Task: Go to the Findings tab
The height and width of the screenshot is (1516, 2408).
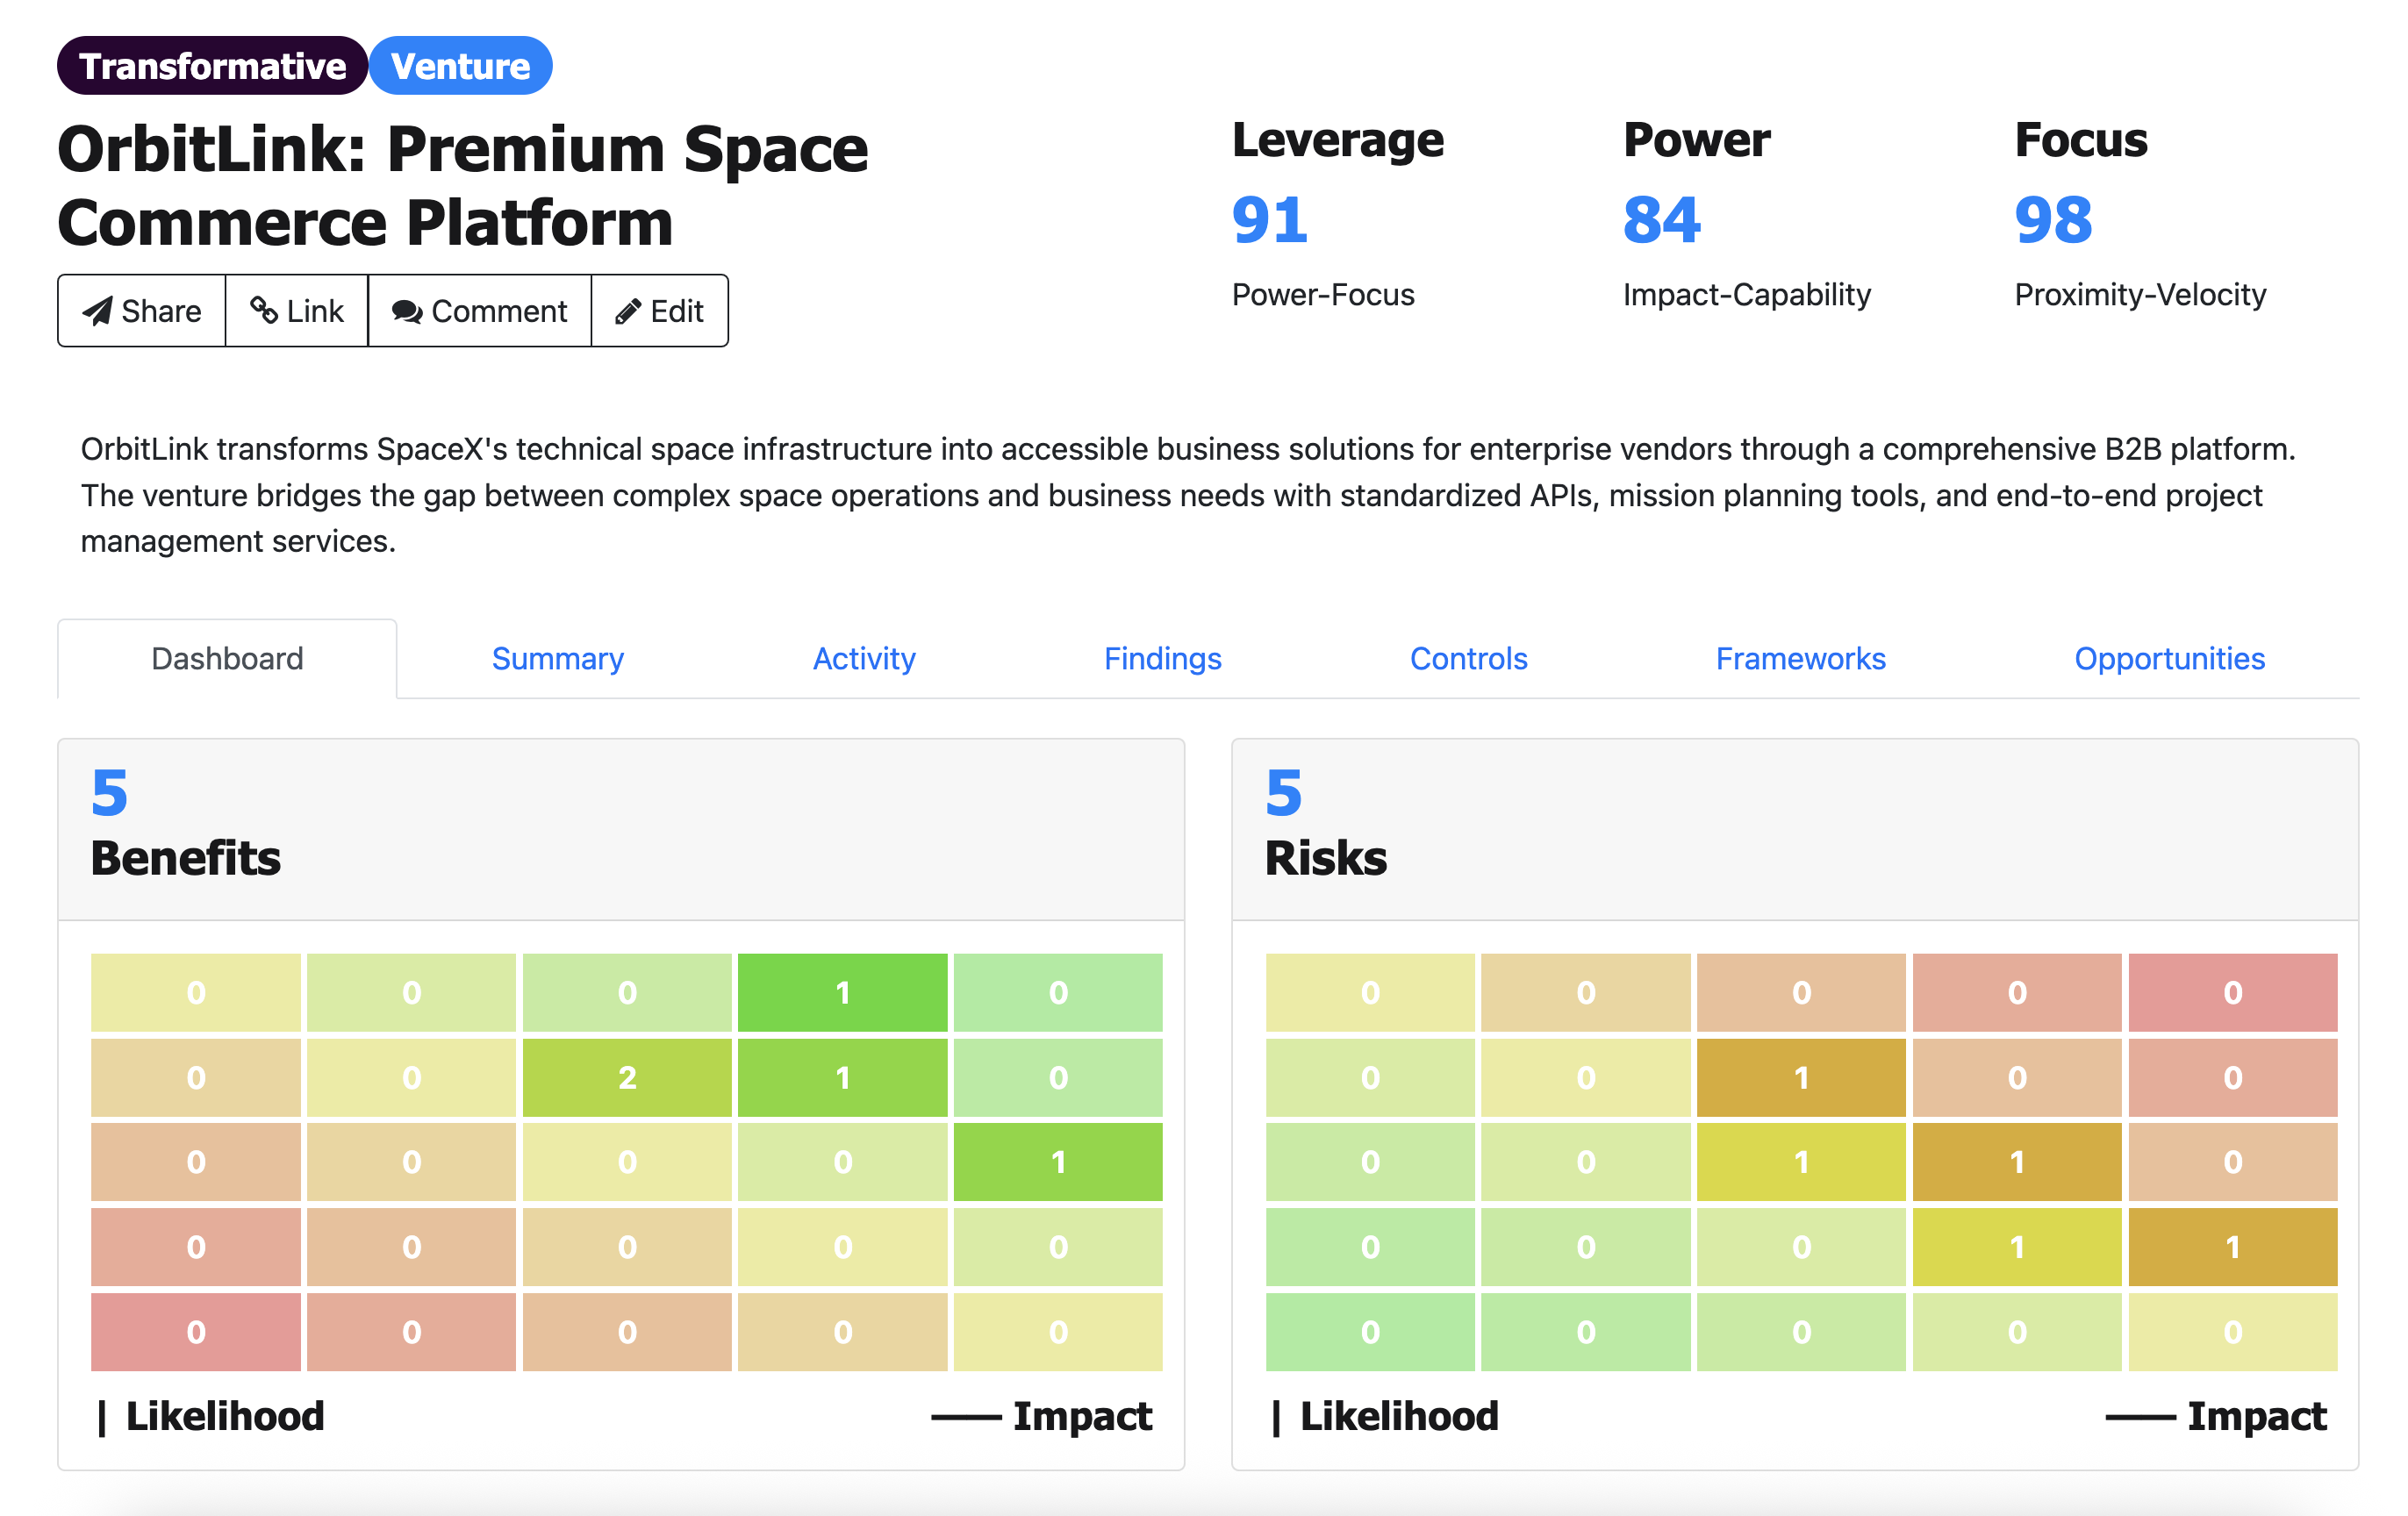Action: click(1163, 658)
